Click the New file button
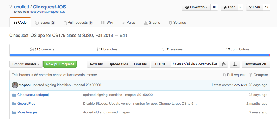The width and height of the screenshot is (277, 119). [96, 64]
